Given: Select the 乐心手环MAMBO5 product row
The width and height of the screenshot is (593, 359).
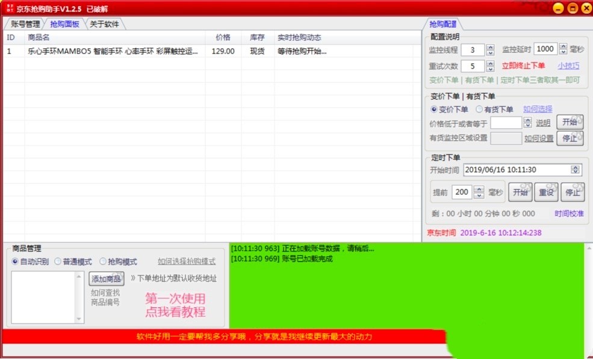Looking at the screenshot, I should [212, 51].
